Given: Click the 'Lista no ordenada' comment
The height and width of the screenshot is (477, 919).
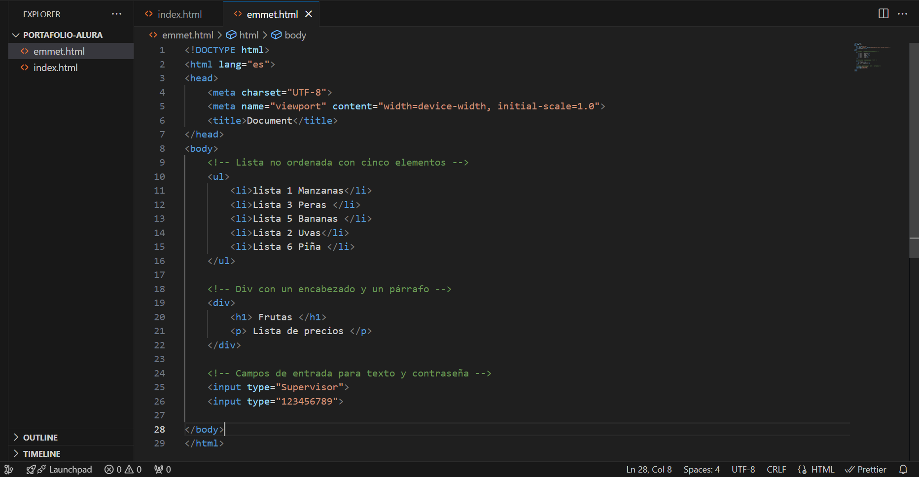Looking at the screenshot, I should click(x=338, y=163).
